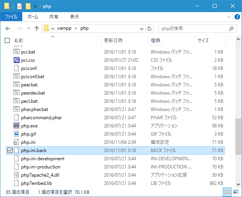Select the php.ini.back file name
The image size is (242, 197).
34,150
